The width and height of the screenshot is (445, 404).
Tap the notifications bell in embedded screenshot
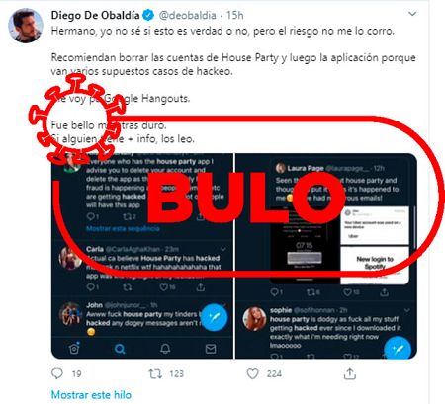(x=165, y=349)
